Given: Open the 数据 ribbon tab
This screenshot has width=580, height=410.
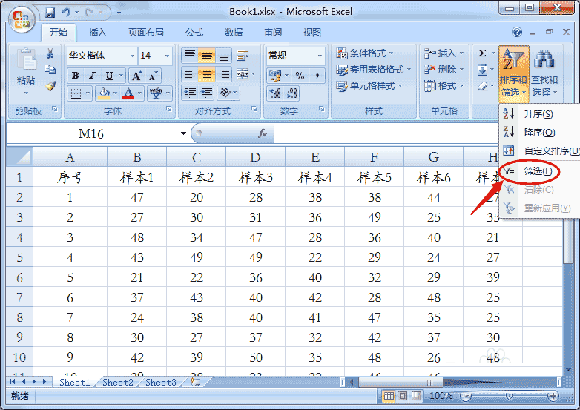Looking at the screenshot, I should click(x=234, y=33).
